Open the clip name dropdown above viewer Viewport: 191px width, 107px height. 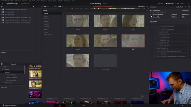tap(113, 7)
